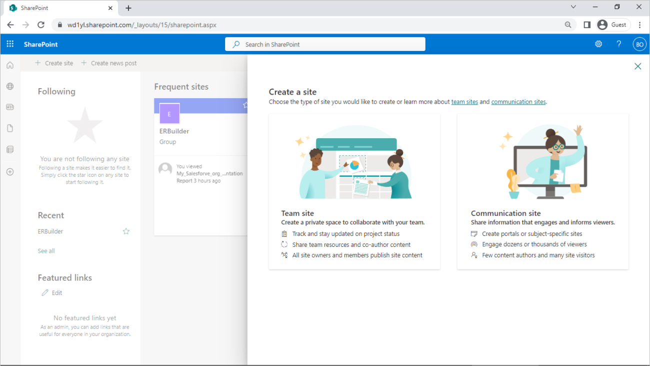Click See all under Recent

coord(46,250)
